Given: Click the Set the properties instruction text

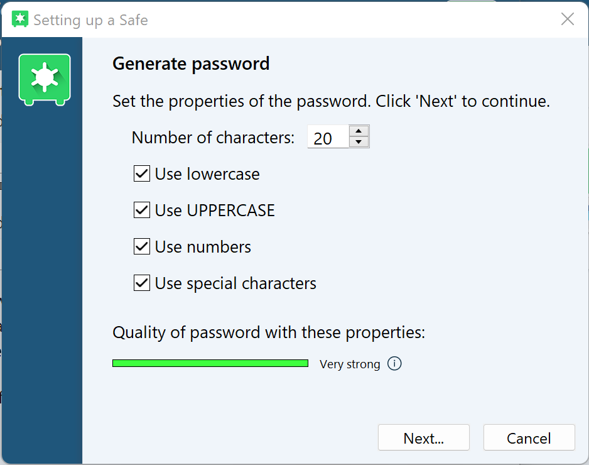Looking at the screenshot, I should [x=331, y=101].
